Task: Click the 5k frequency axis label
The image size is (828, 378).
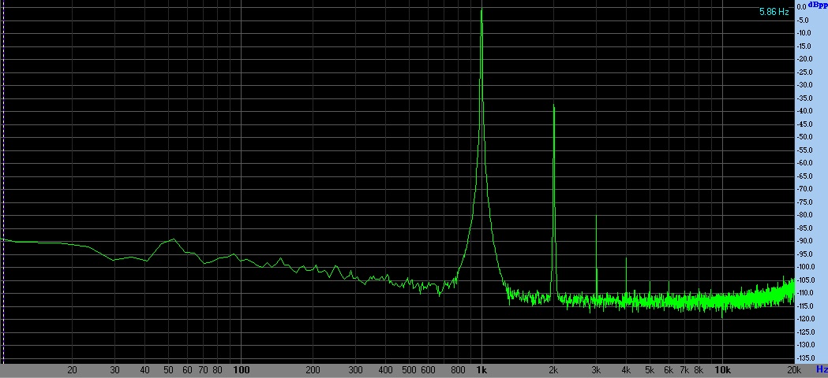Action: 650,369
